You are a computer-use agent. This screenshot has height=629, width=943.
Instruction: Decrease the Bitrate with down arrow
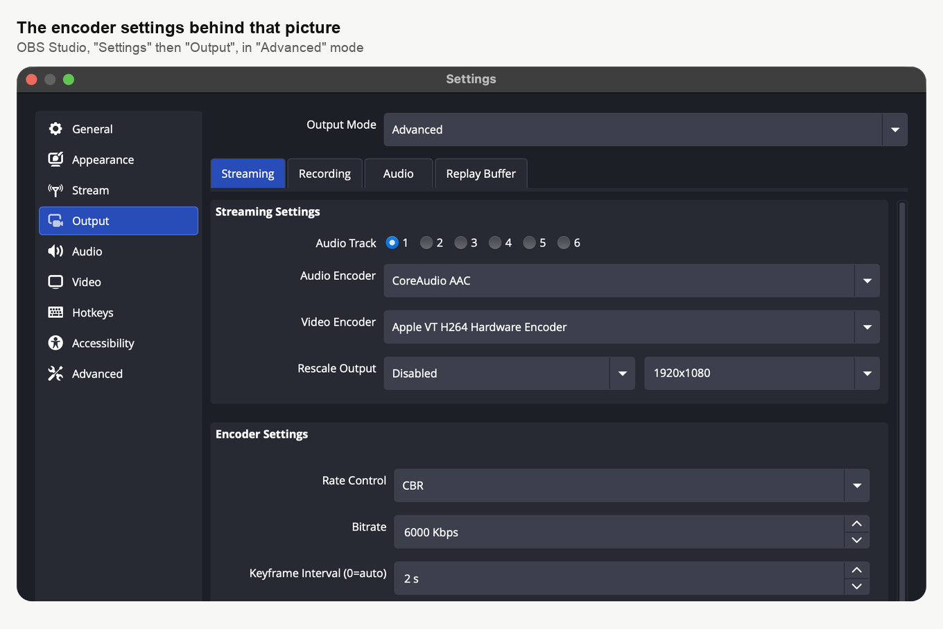[857, 540]
